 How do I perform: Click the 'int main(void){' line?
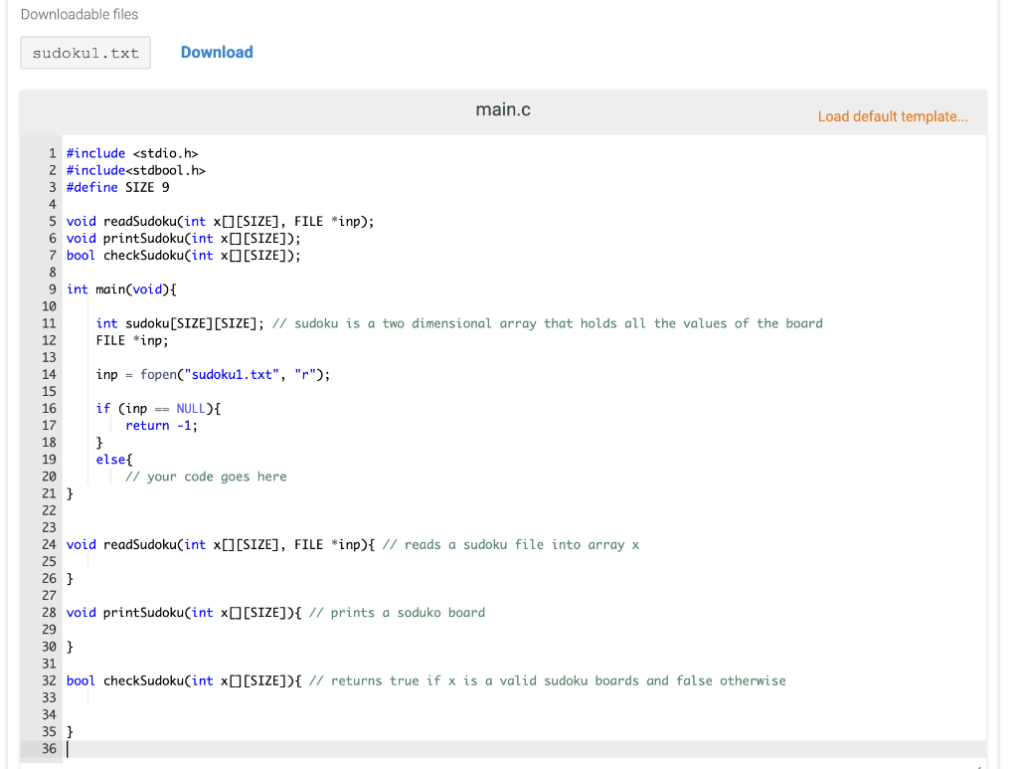(x=121, y=289)
